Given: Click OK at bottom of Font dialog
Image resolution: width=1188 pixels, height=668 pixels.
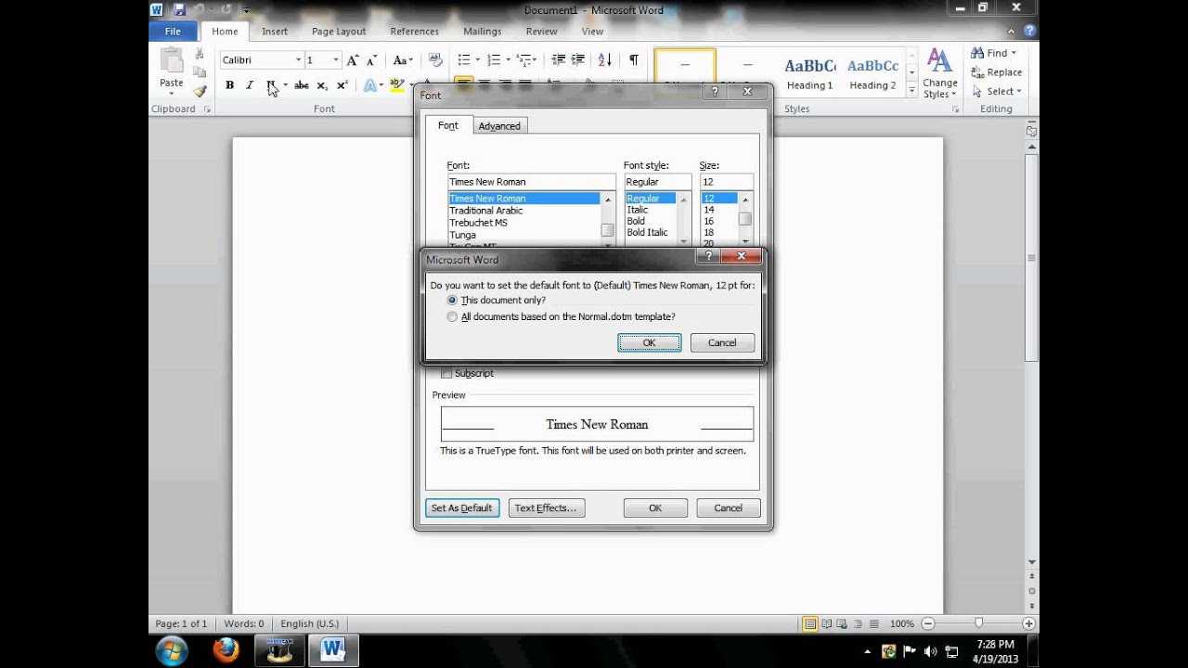Looking at the screenshot, I should pyautogui.click(x=655, y=508).
